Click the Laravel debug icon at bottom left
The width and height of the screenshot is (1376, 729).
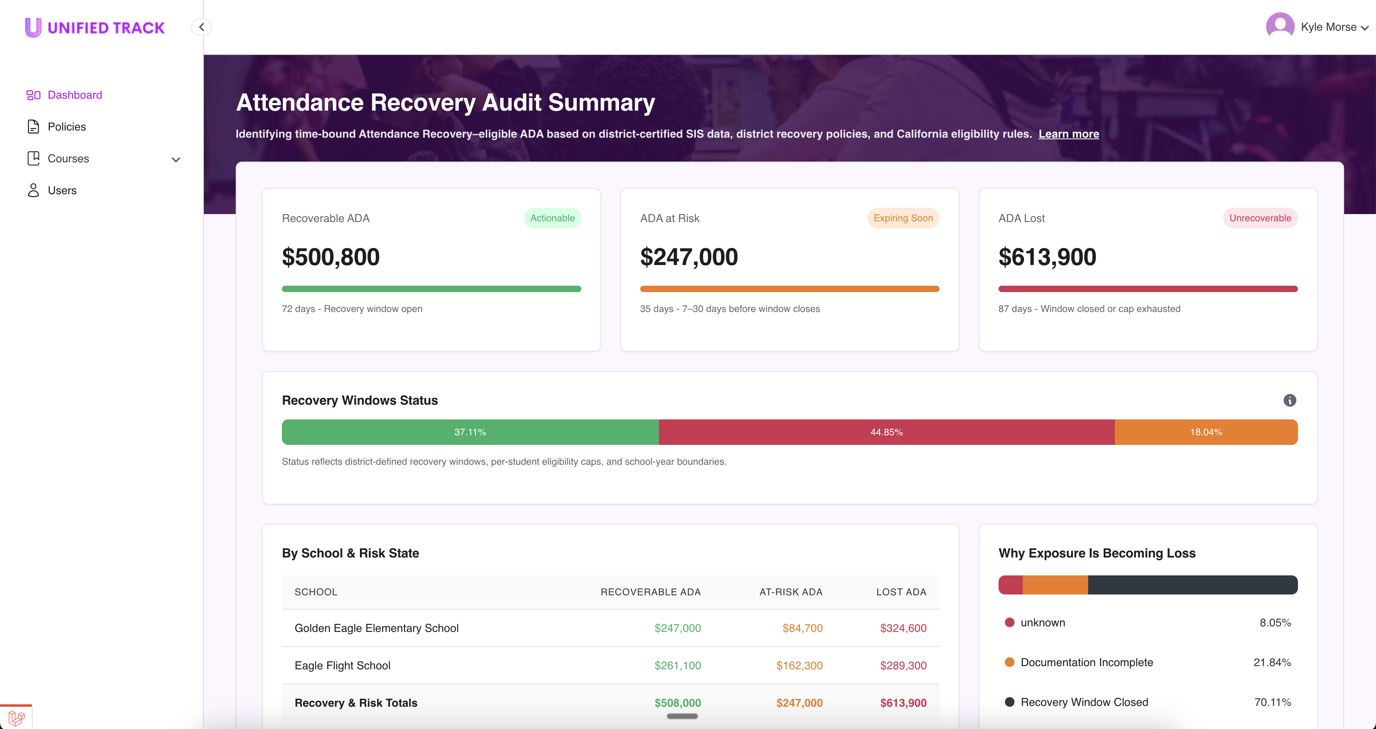[16, 718]
